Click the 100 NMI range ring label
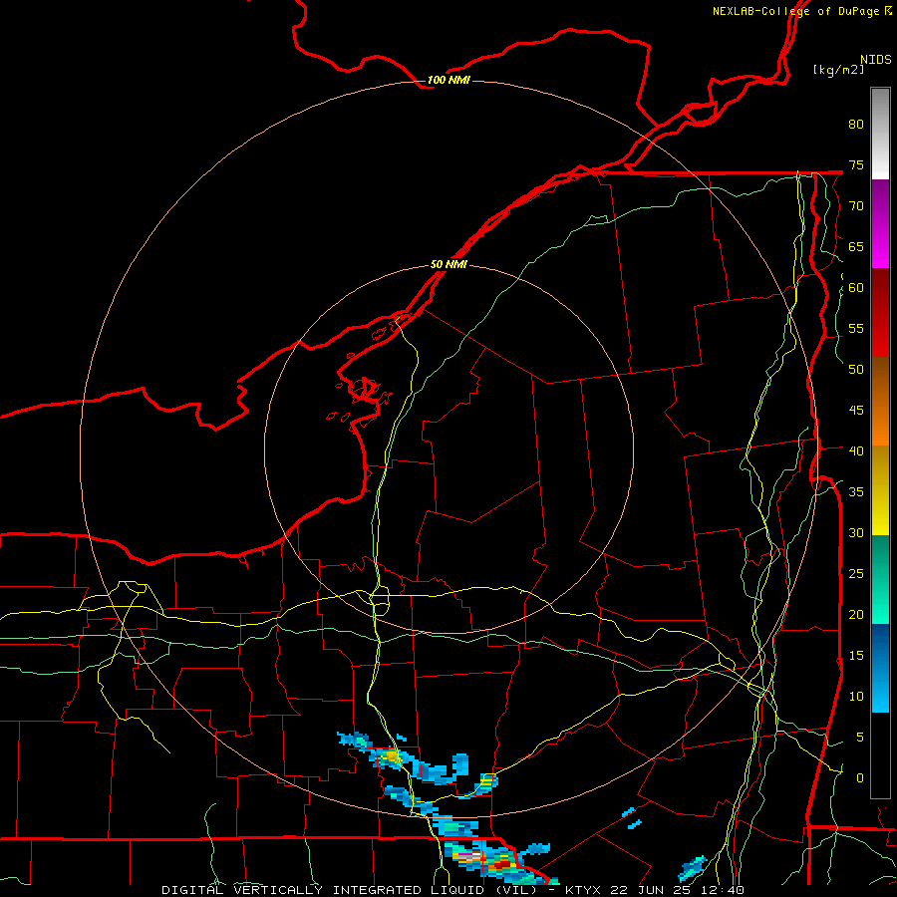This screenshot has height=897, width=897. point(448,80)
